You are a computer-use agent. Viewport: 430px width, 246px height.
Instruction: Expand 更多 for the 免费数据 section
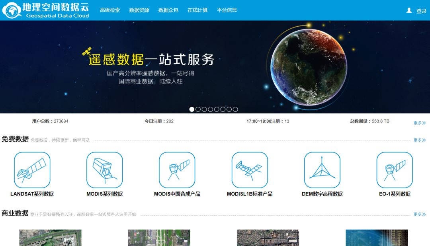pos(420,140)
